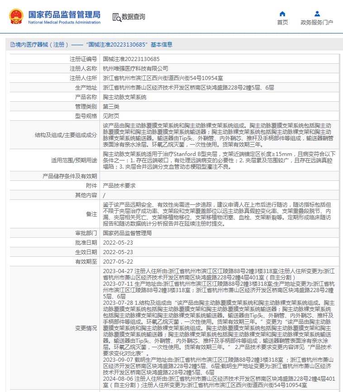Viewport: 343px width, 392px height.
Task: Select management category 第三类
Action: tap(111, 107)
